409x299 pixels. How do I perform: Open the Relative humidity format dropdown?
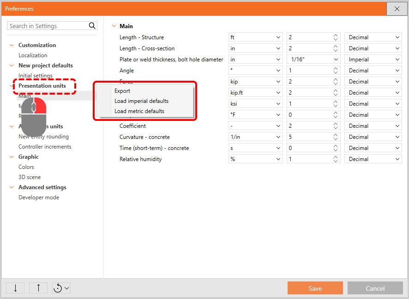(373, 159)
